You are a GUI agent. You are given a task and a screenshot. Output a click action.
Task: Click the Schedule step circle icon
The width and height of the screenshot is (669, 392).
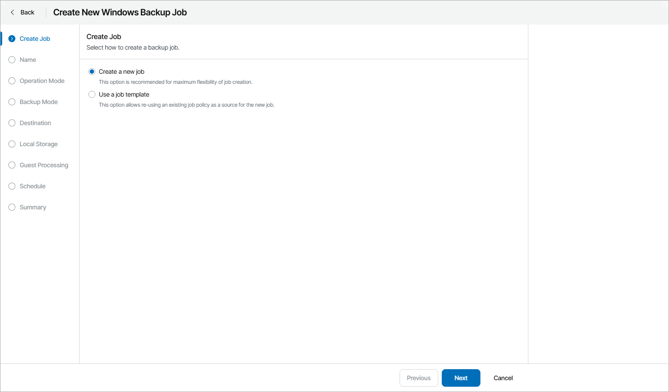coord(12,186)
